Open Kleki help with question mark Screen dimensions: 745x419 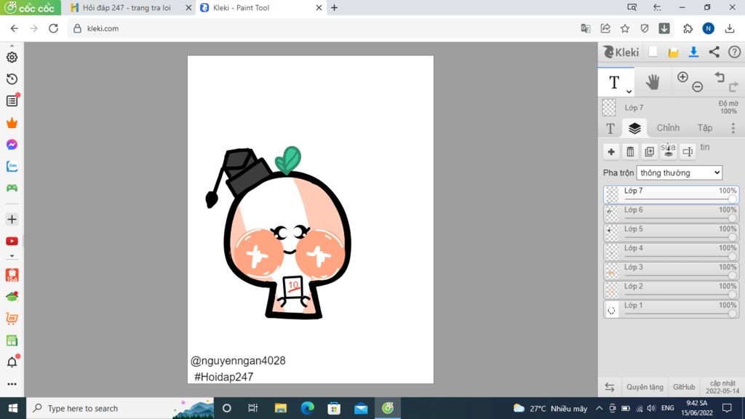pyautogui.click(x=734, y=52)
